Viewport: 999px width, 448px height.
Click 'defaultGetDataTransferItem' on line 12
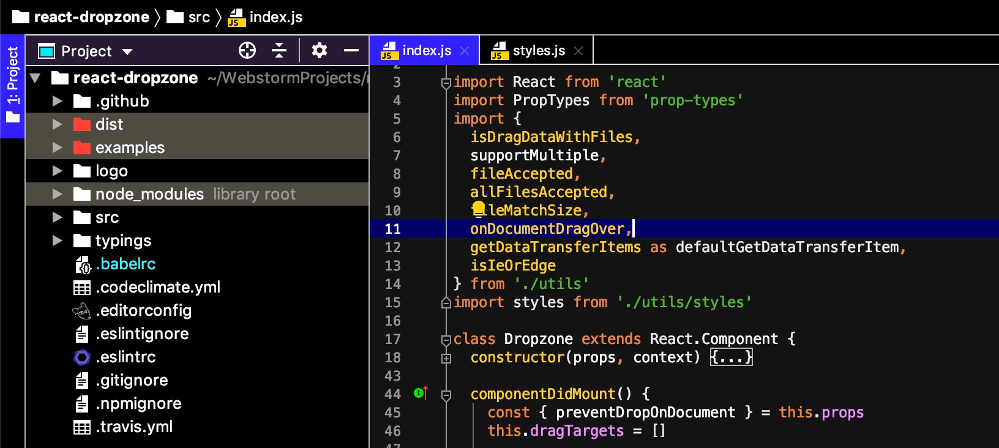tap(787, 247)
